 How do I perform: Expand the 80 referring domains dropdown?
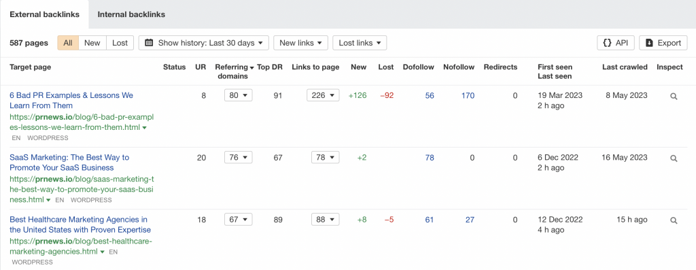[x=239, y=95]
